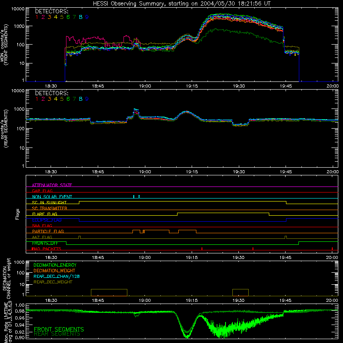Click yellow detector "4" in rear segments legend
This screenshot has height=343, width=343.
coord(56,99)
